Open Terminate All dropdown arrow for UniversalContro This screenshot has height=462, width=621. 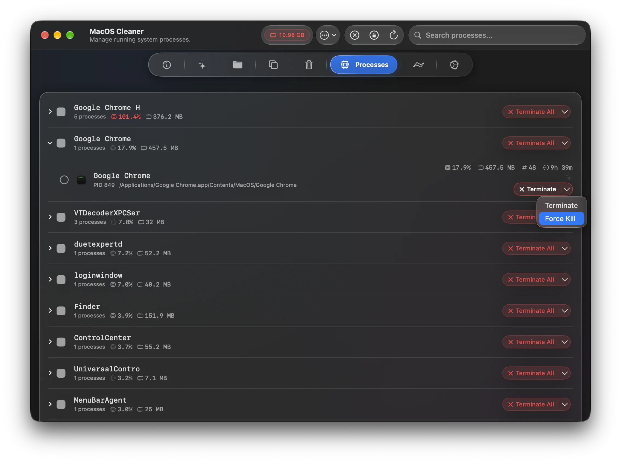[565, 373]
